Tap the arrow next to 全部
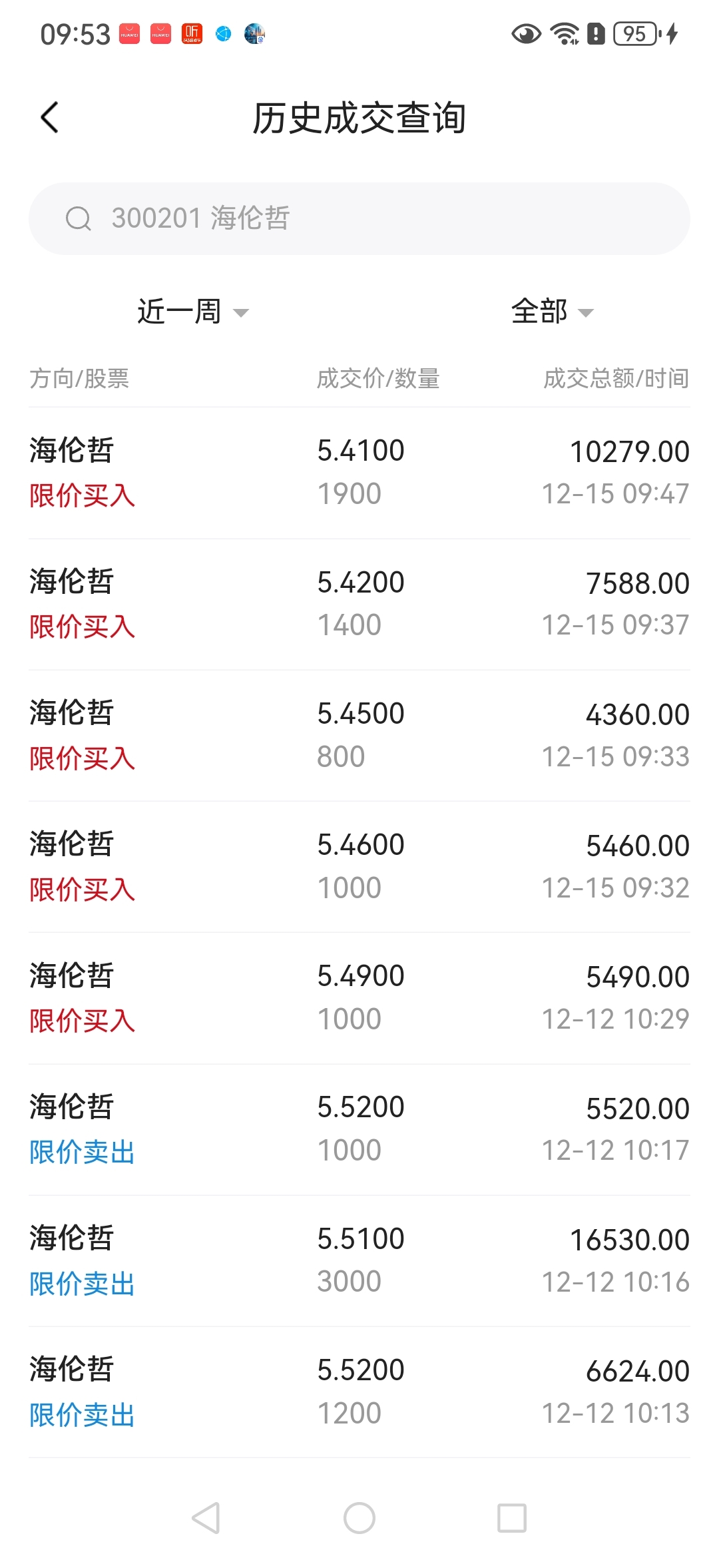Screen dimensions: 719x1558 click(x=586, y=313)
